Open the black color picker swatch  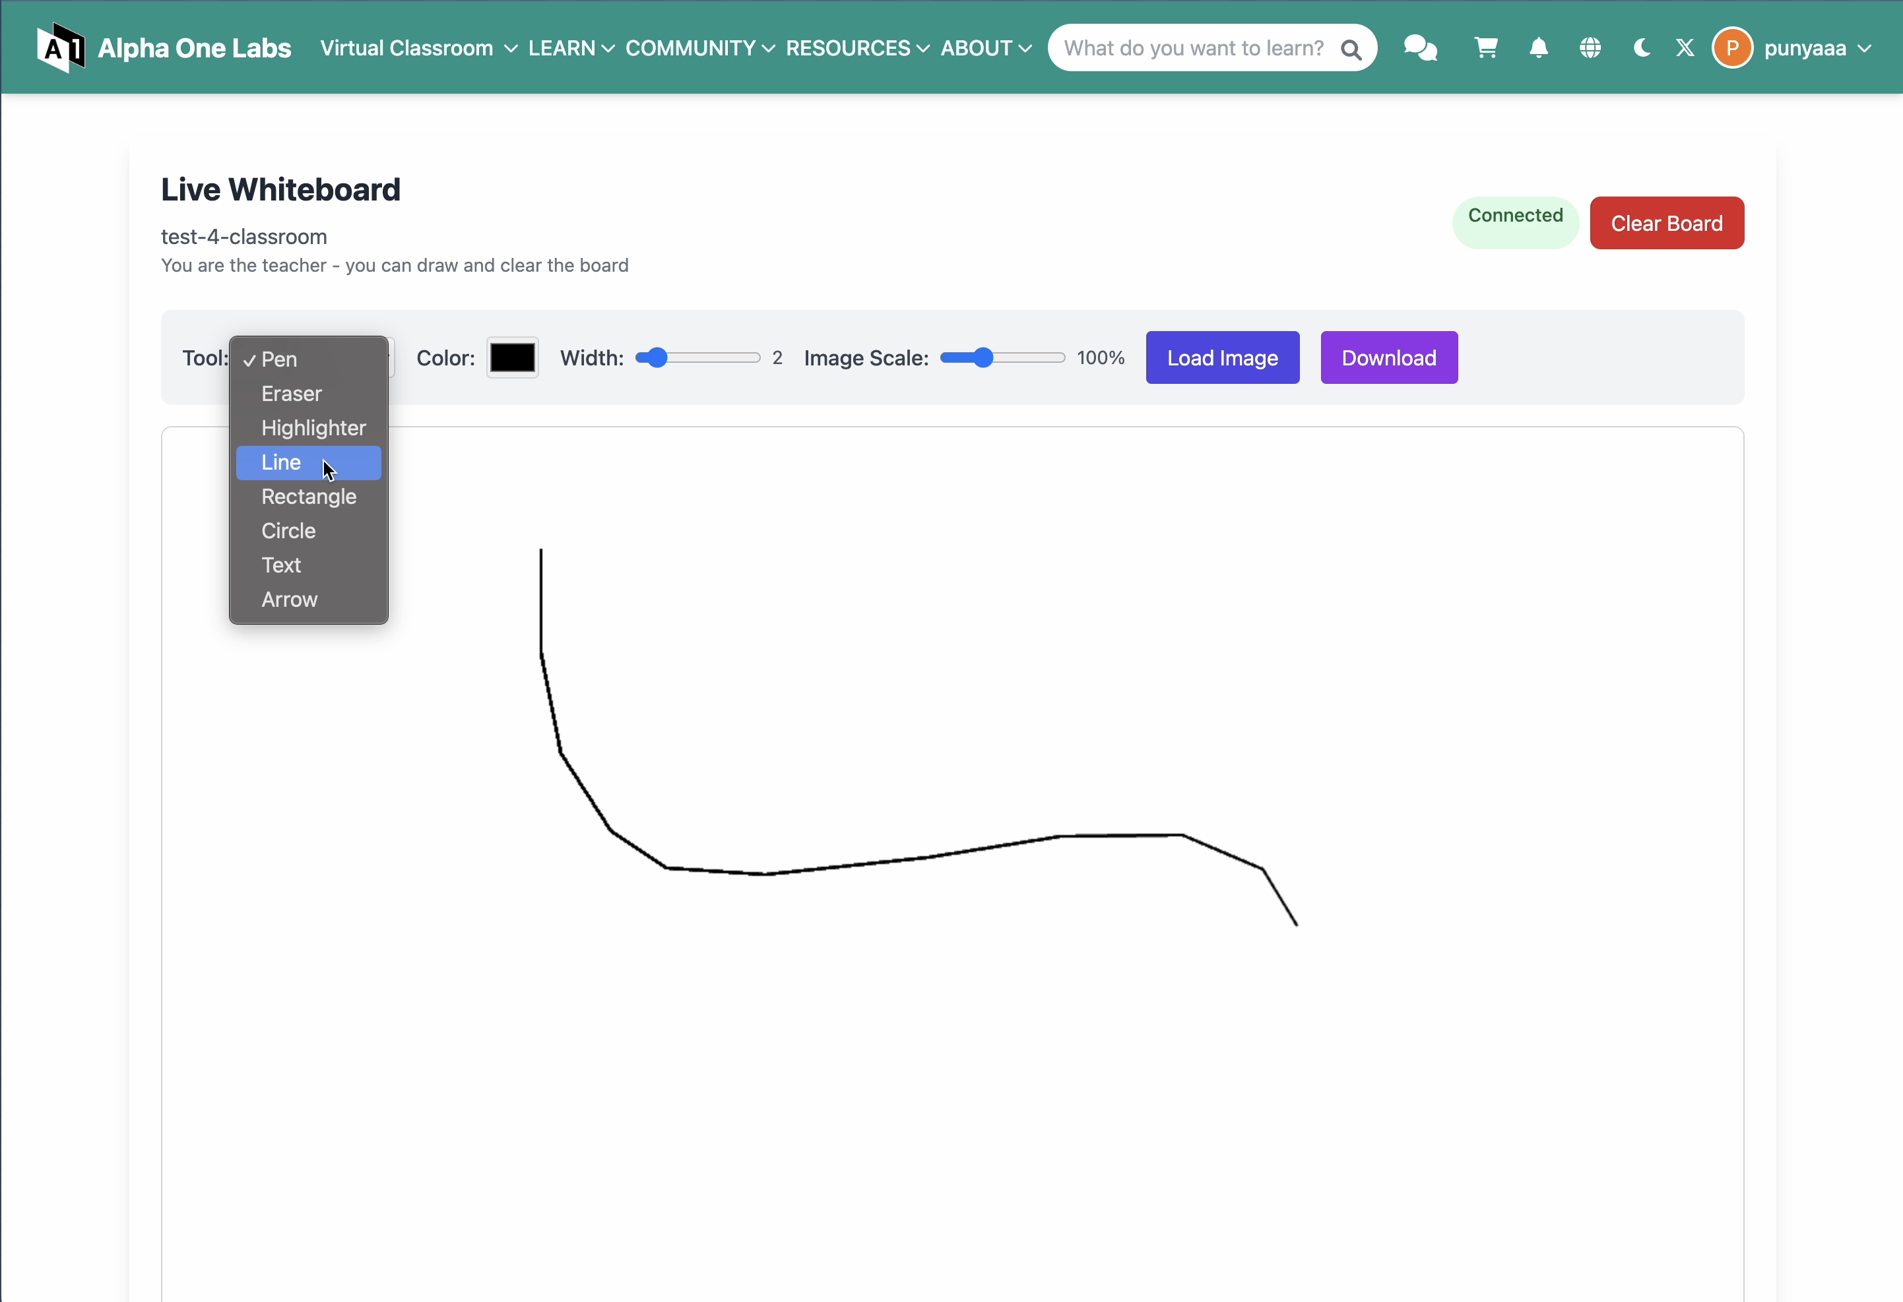[512, 357]
